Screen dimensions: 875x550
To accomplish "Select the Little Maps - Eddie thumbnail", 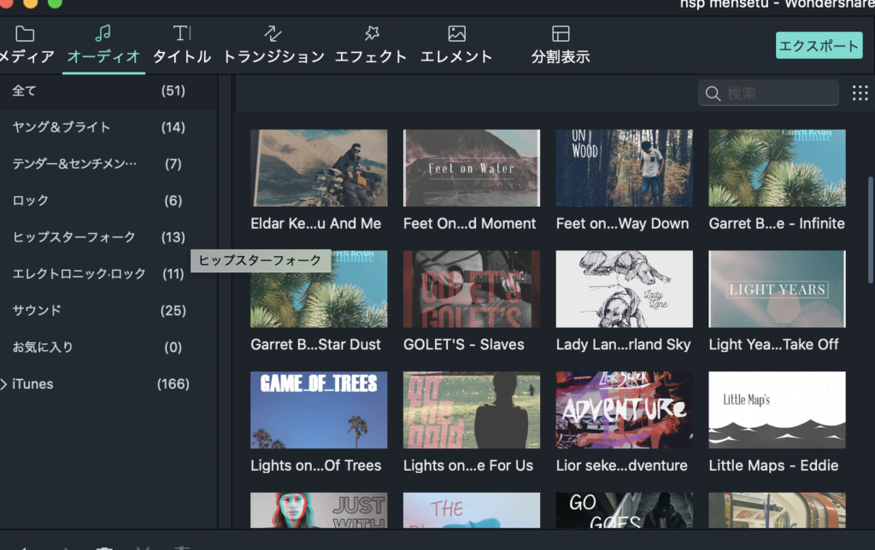I will [778, 410].
